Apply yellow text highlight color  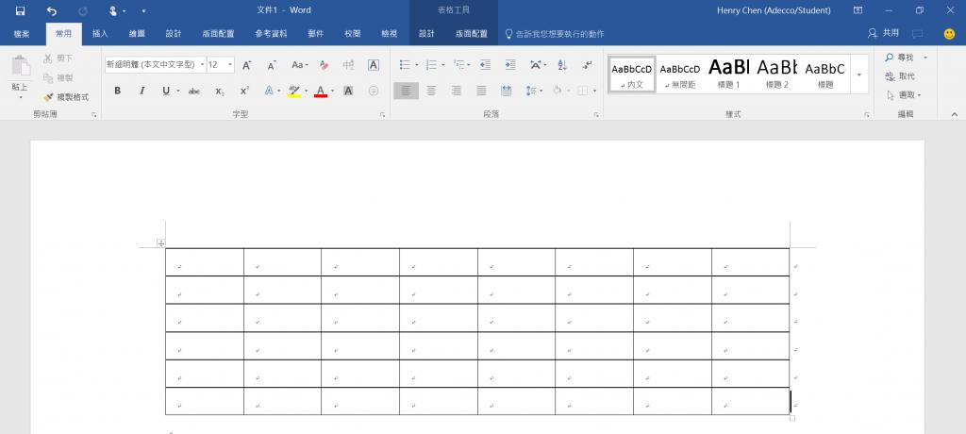coord(294,91)
